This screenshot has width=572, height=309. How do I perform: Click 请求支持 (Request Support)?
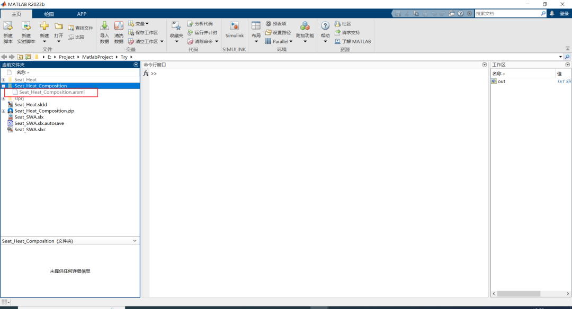coord(347,32)
